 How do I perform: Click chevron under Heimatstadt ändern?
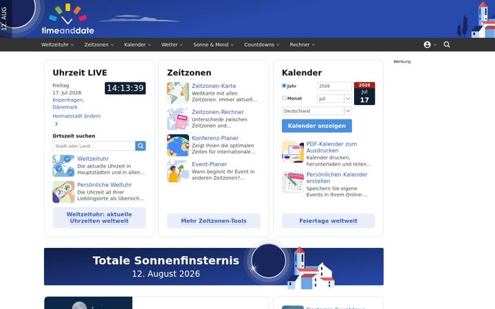56,124
